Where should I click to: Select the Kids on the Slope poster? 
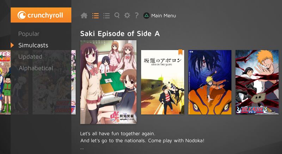point(163,82)
